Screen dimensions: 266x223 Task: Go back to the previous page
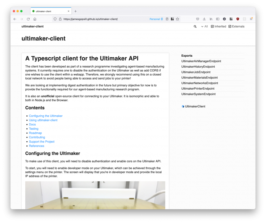tap(15, 19)
